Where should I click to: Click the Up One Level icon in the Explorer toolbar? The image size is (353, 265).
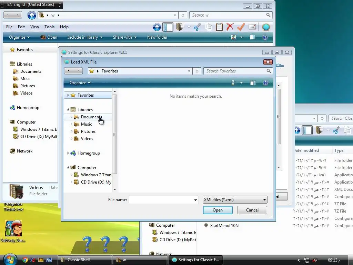pyautogui.click(x=157, y=27)
